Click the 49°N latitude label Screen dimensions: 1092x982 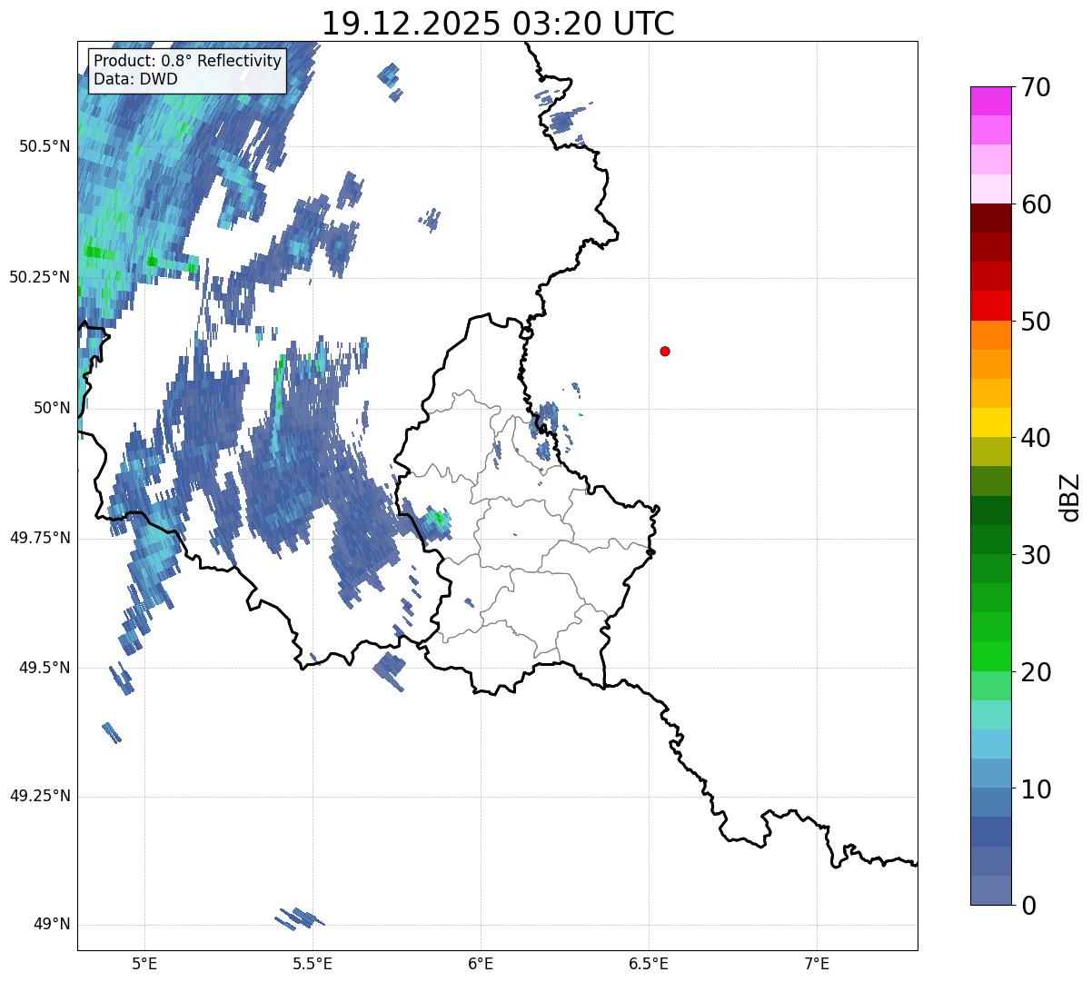[x=52, y=925]
